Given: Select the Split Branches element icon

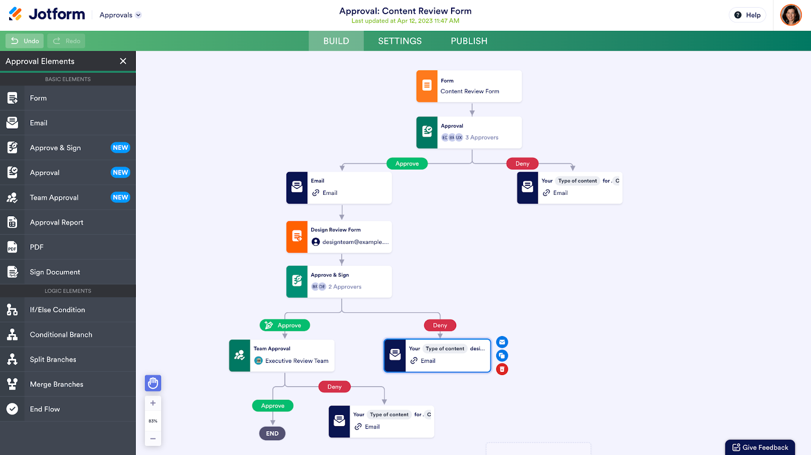Looking at the screenshot, I should click(x=13, y=359).
